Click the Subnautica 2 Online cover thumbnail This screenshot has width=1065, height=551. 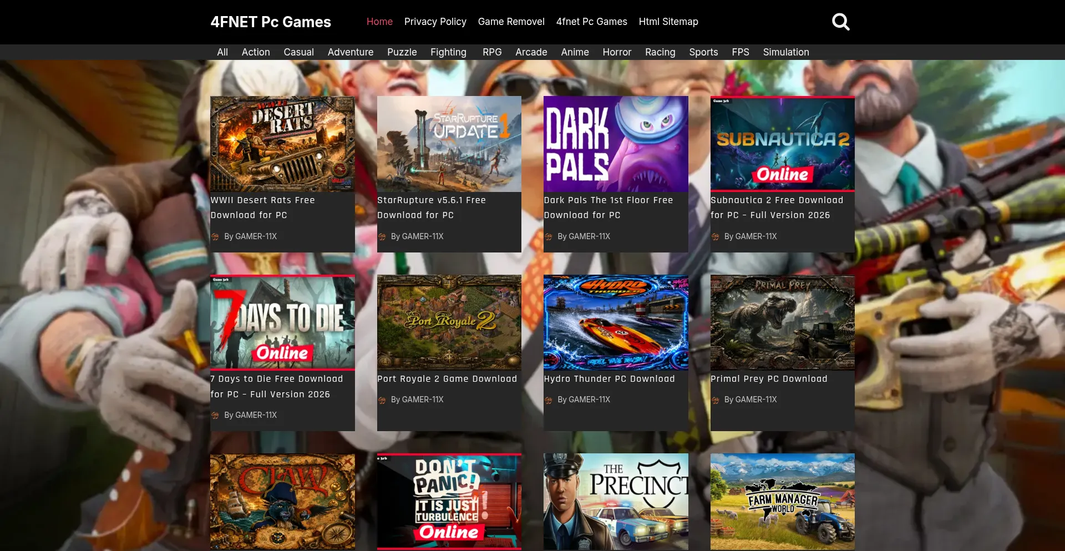[x=783, y=144]
